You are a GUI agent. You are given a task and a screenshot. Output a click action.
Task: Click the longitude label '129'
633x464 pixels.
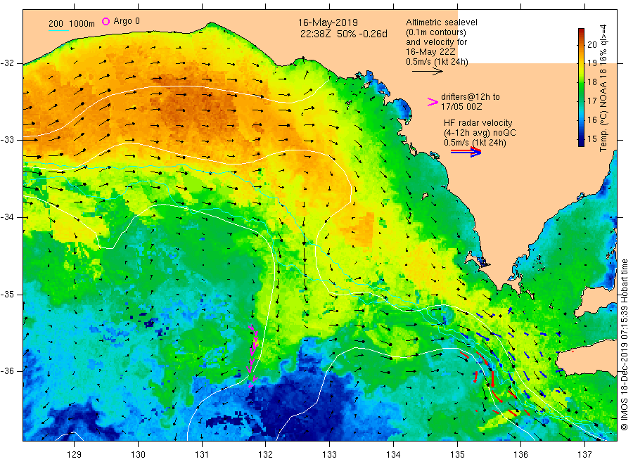75,455
